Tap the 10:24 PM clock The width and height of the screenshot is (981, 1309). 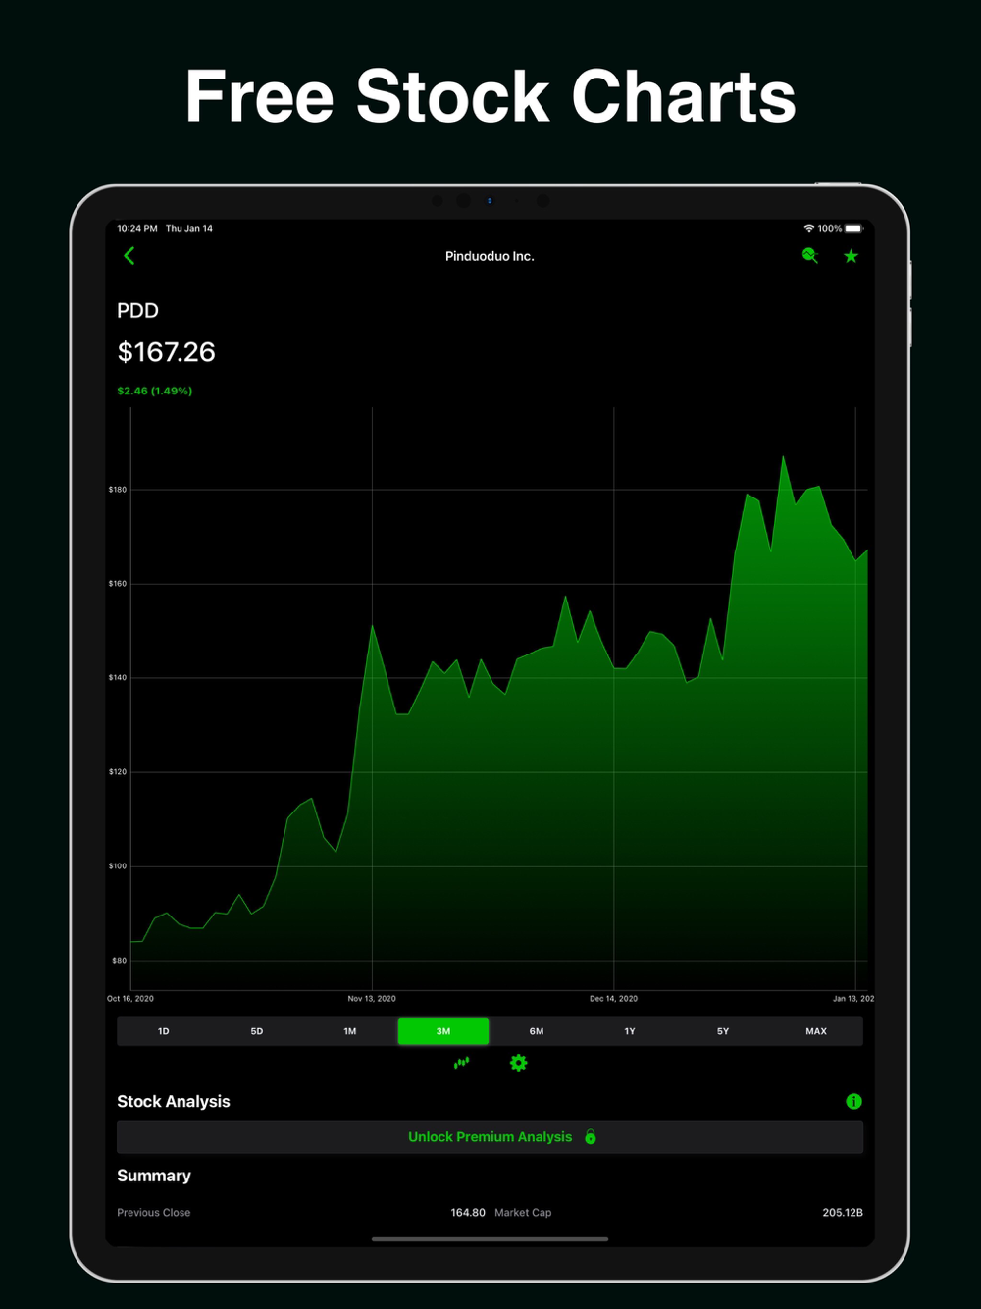pyautogui.click(x=137, y=228)
